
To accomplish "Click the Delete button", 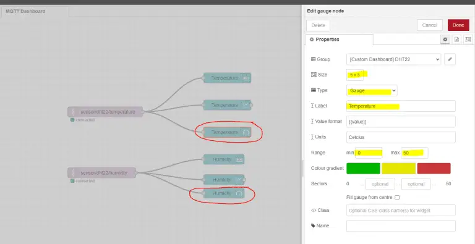I will click(318, 26).
